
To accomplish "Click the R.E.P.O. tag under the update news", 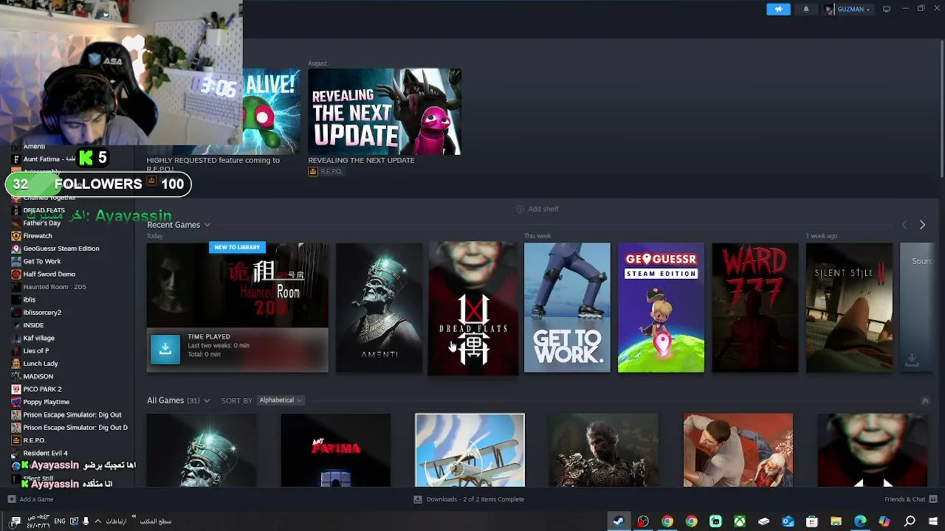I will pos(326,171).
